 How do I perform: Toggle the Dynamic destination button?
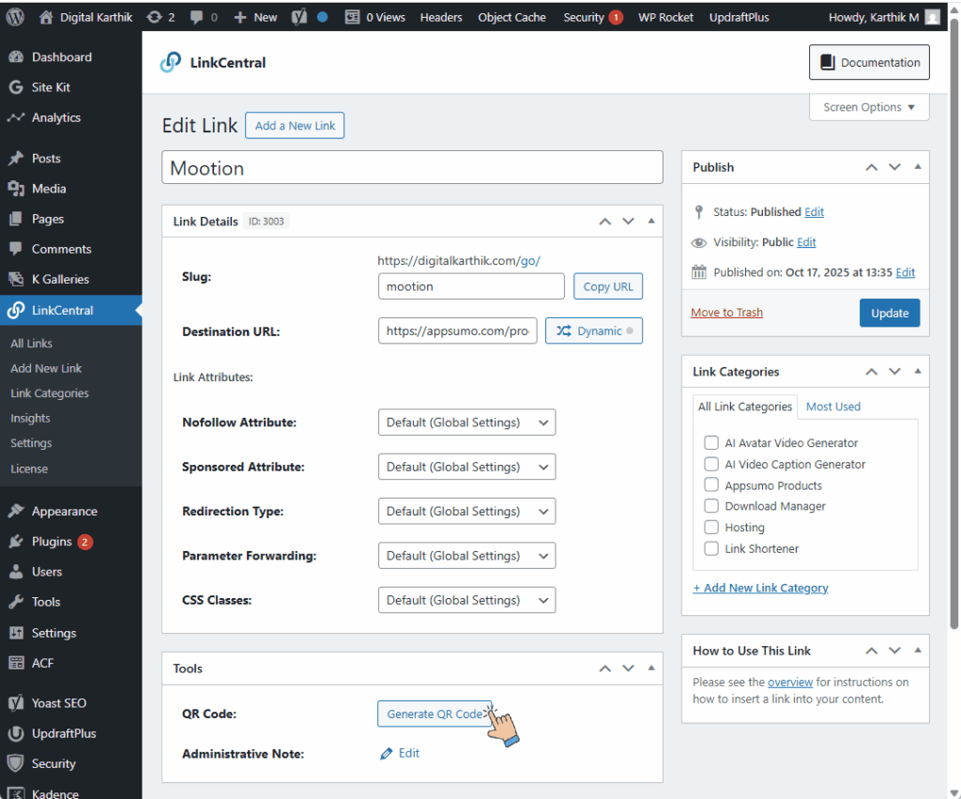(x=593, y=331)
